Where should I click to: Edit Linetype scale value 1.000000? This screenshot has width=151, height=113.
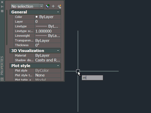click(x=48, y=31)
